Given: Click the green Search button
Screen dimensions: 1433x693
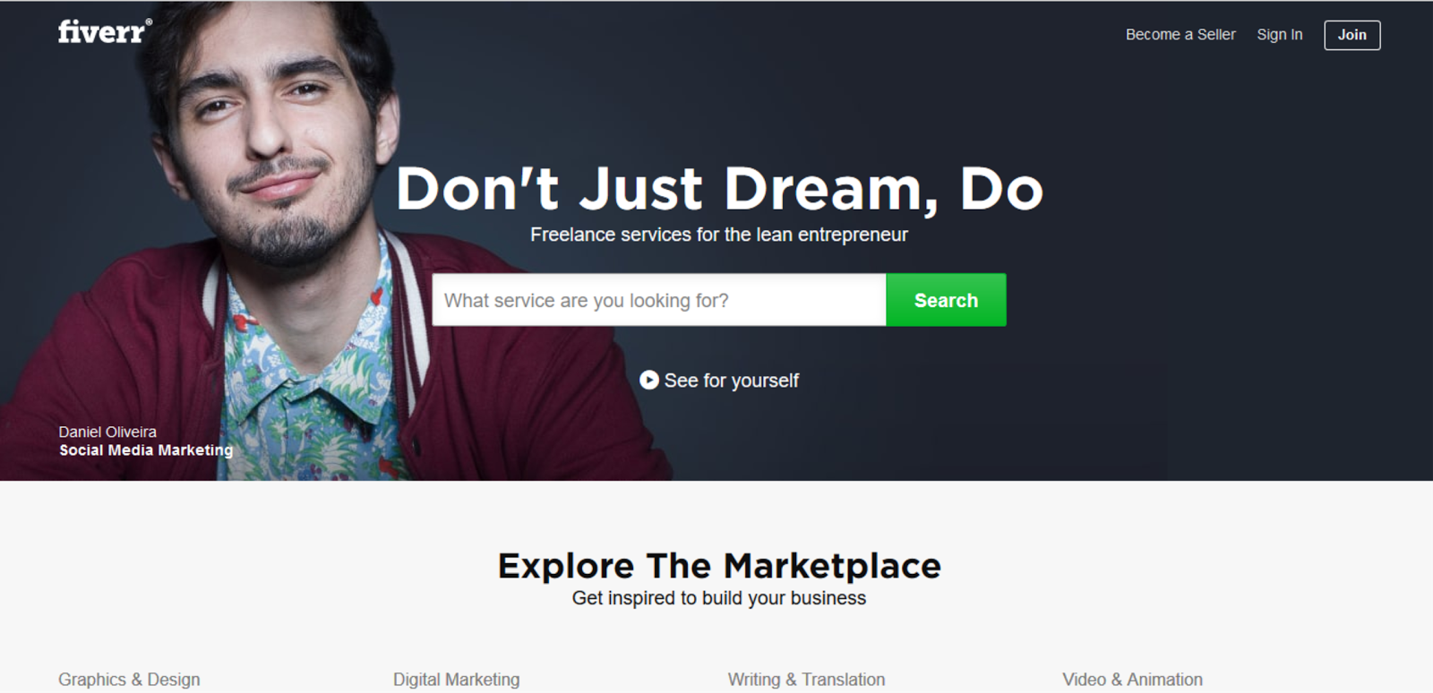Looking at the screenshot, I should tap(946, 300).
